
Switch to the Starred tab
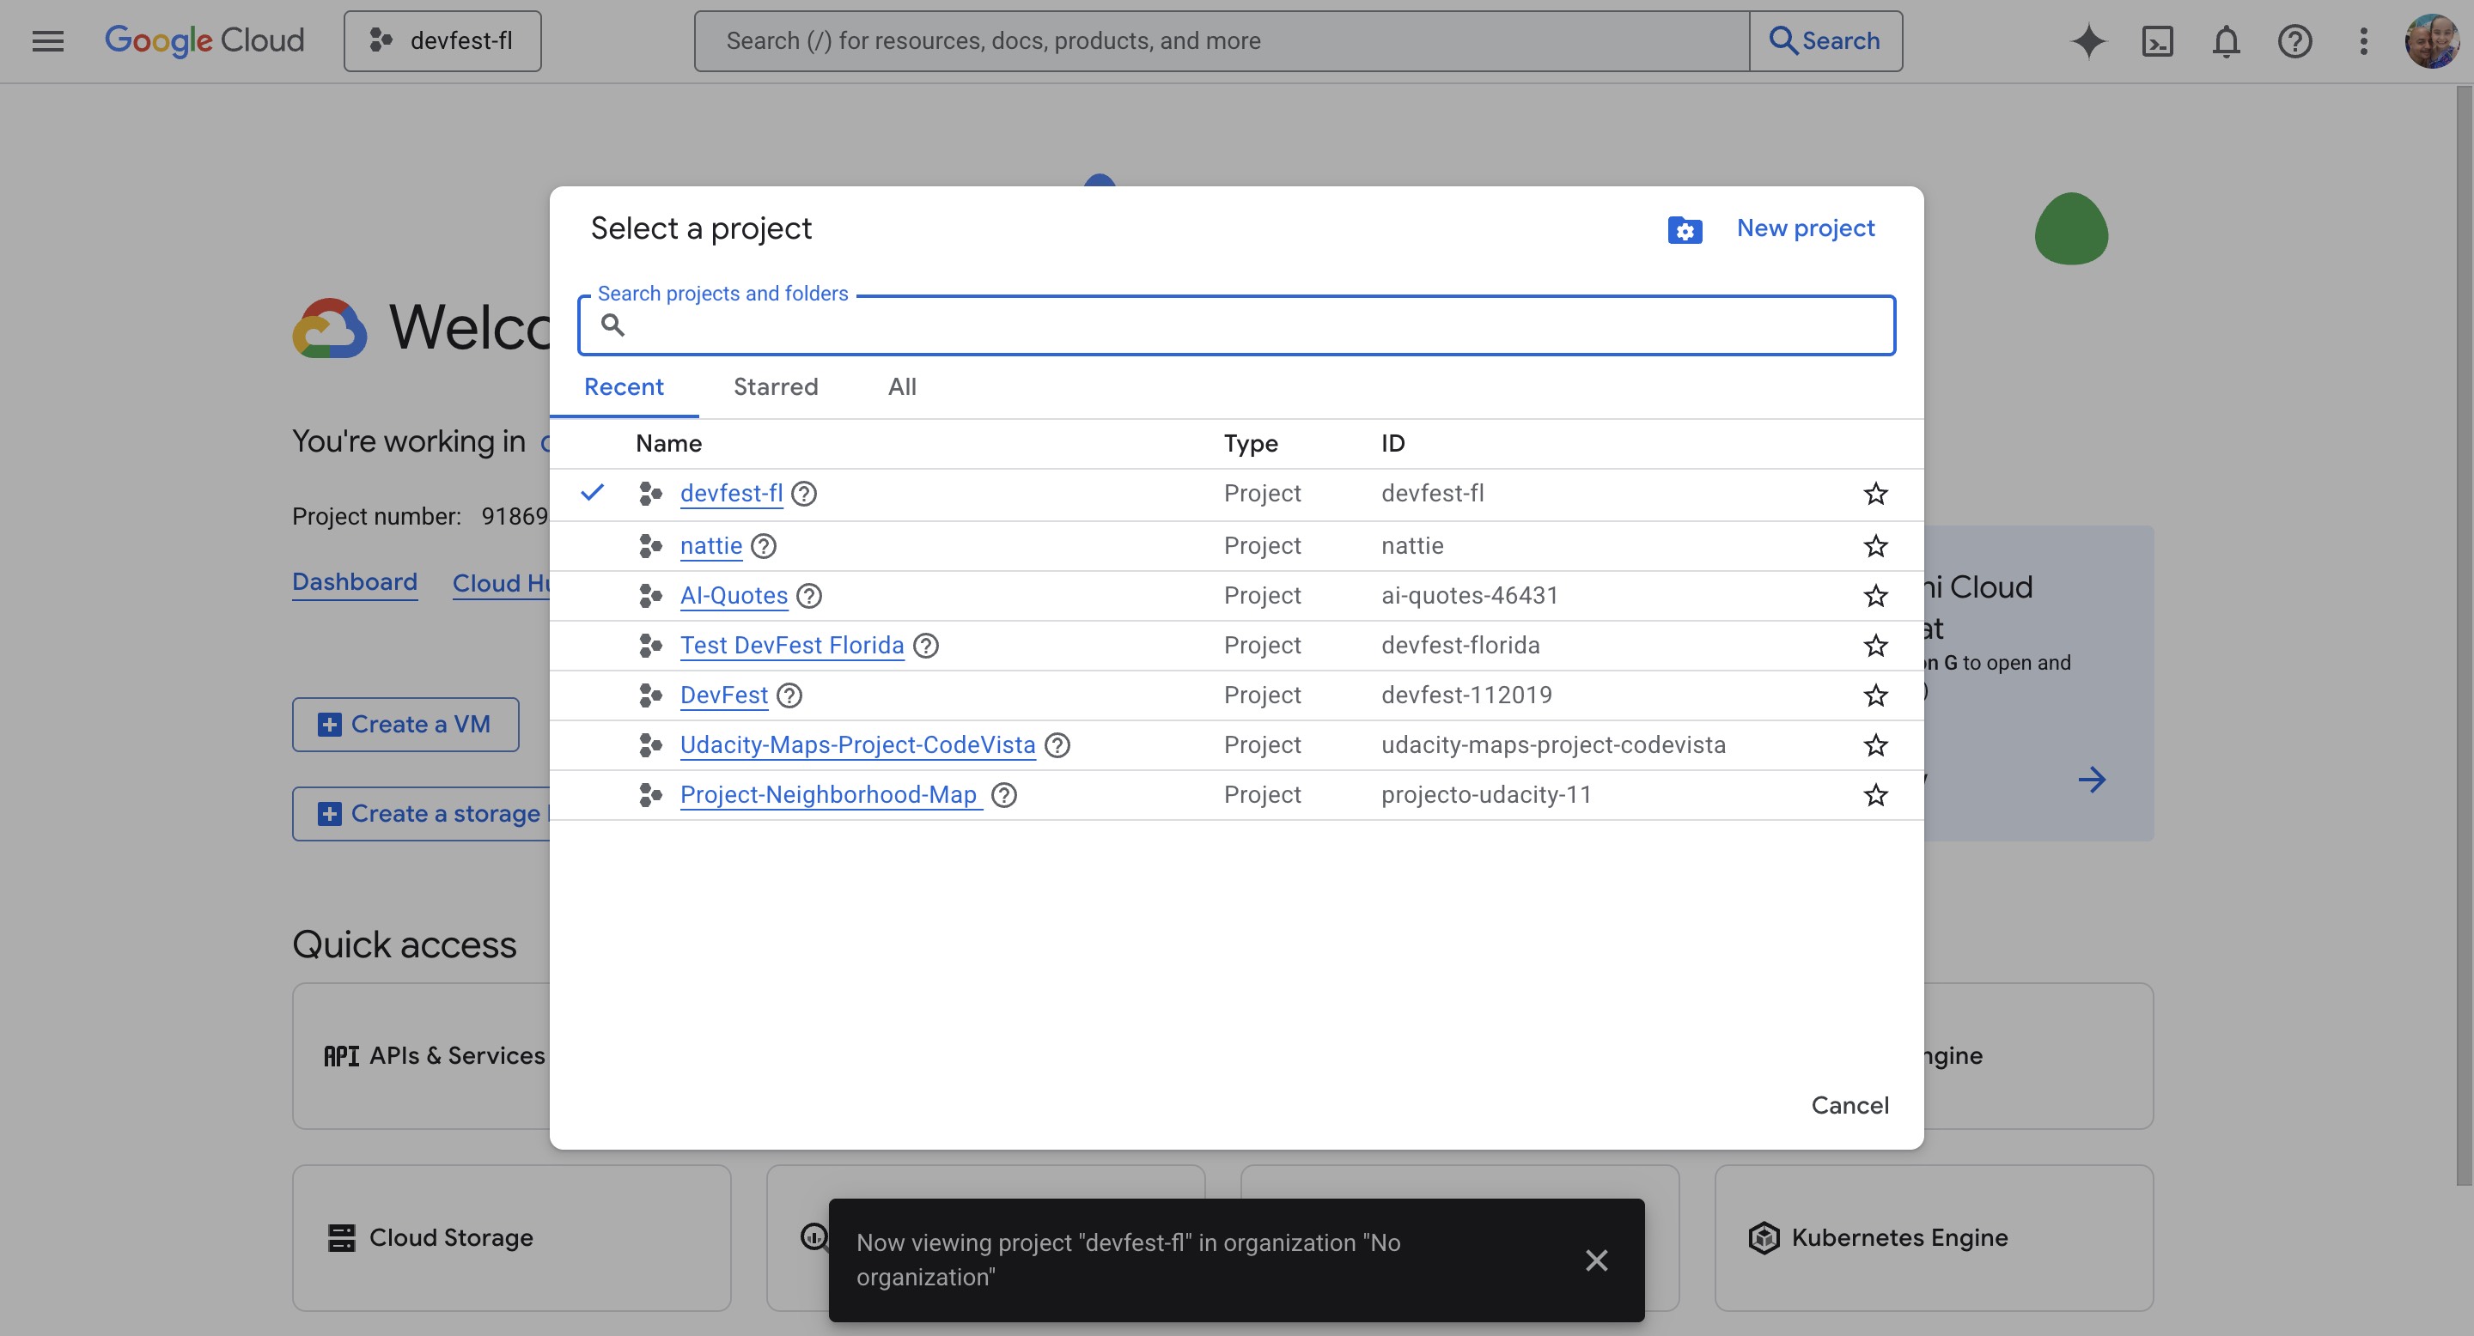[775, 386]
